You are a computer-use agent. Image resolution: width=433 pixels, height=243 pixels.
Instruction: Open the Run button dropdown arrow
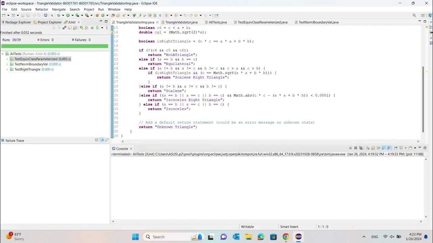(72, 15)
